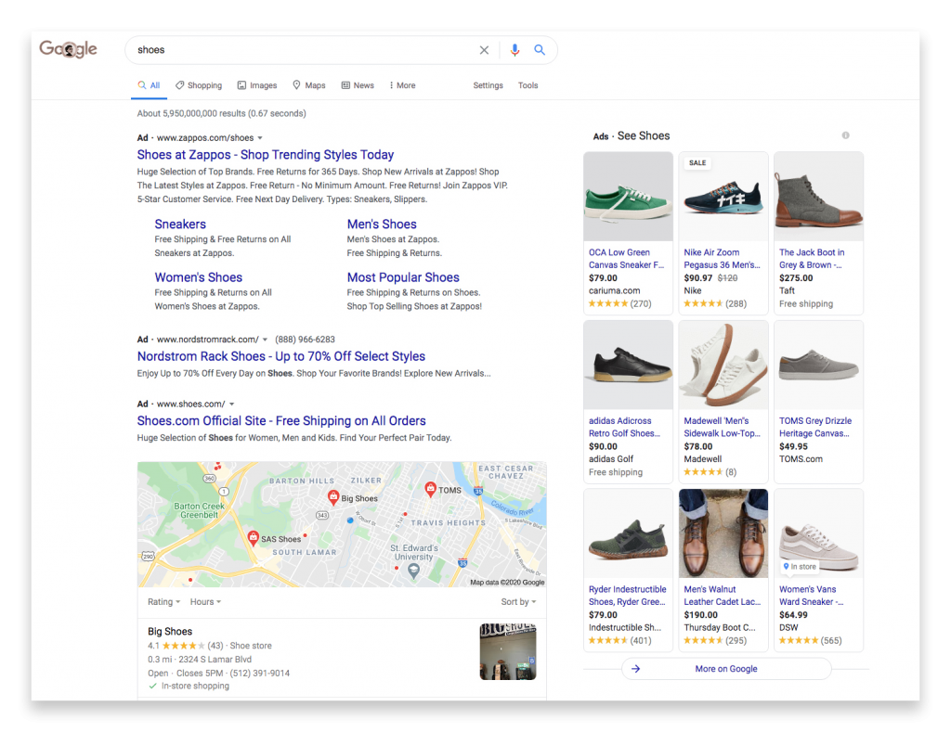This screenshot has width=951, height=732.
Task: Open the All results tab
Action: pyautogui.click(x=149, y=85)
